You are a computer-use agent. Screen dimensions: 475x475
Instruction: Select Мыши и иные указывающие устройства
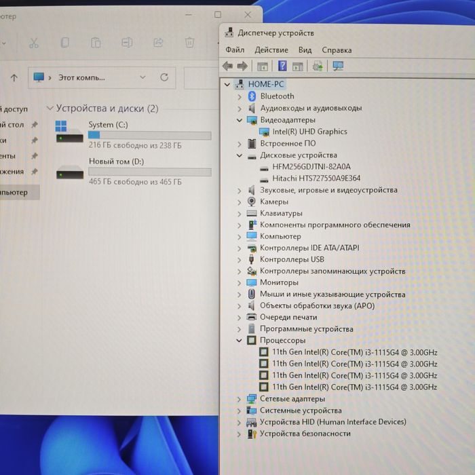point(332,294)
